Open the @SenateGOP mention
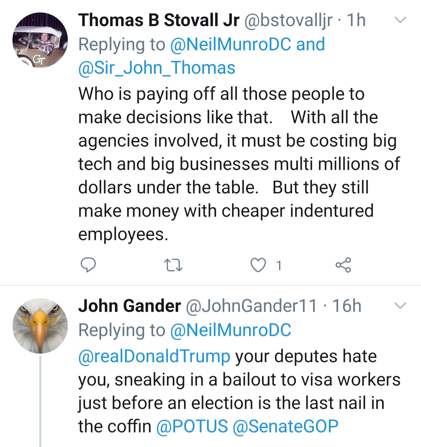Viewport: 421px width, 447px height. coord(285,426)
